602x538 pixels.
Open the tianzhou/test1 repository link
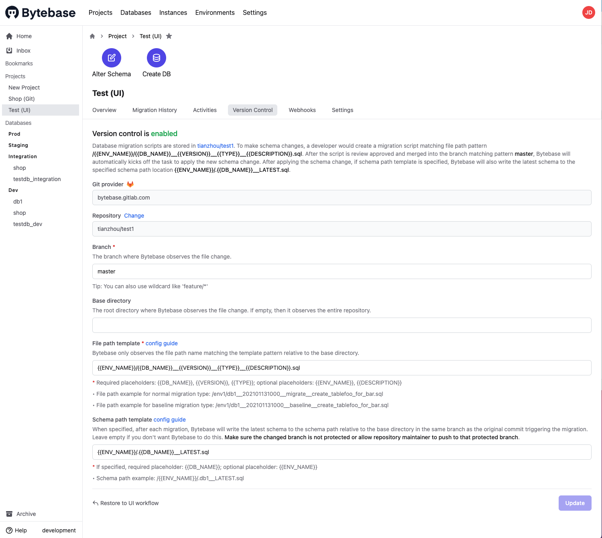tap(215, 146)
